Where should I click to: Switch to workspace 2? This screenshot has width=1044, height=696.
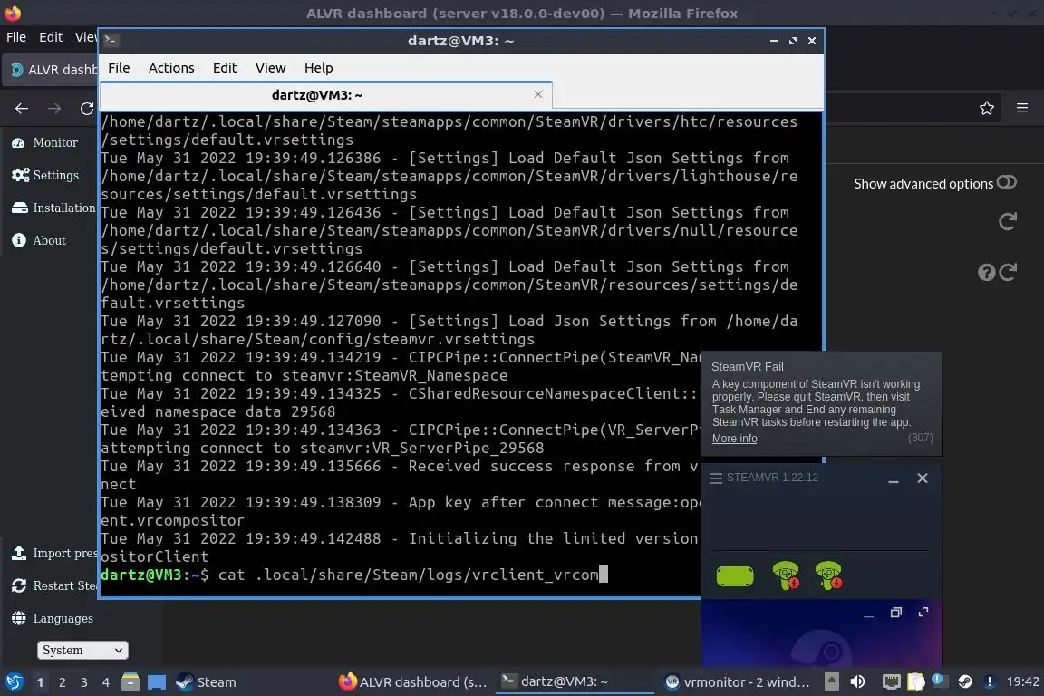click(x=62, y=682)
